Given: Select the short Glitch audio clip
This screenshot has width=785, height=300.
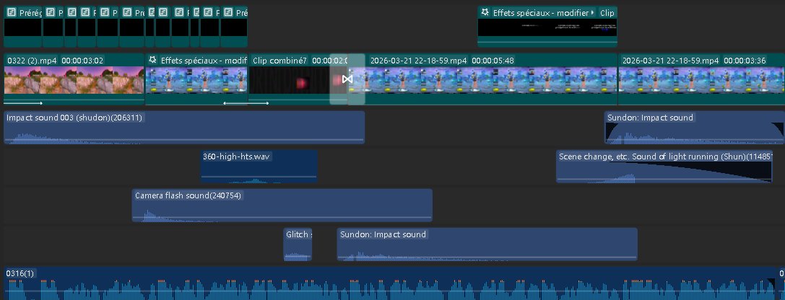Looking at the screenshot, I should click(298, 244).
